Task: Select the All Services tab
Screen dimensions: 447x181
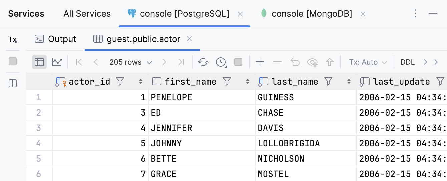Action: [87, 14]
